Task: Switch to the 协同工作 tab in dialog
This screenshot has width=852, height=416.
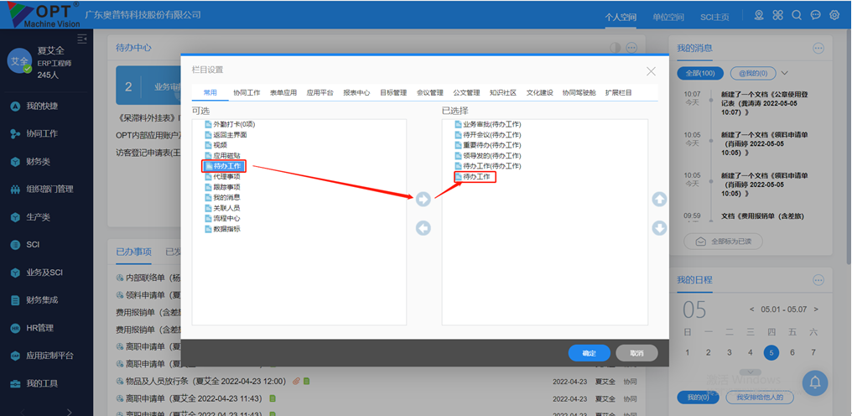Action: coord(247,92)
